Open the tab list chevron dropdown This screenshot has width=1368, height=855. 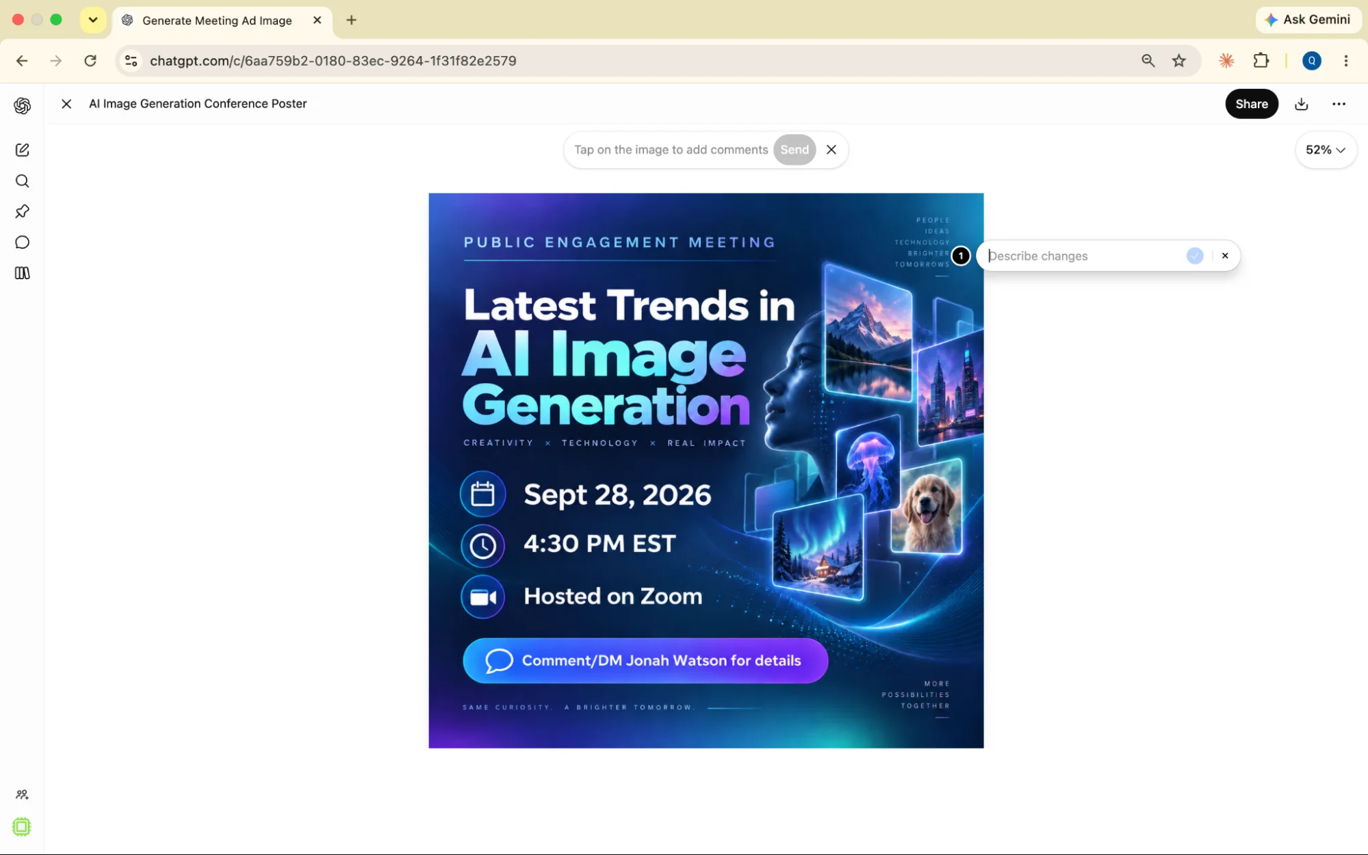(93, 20)
